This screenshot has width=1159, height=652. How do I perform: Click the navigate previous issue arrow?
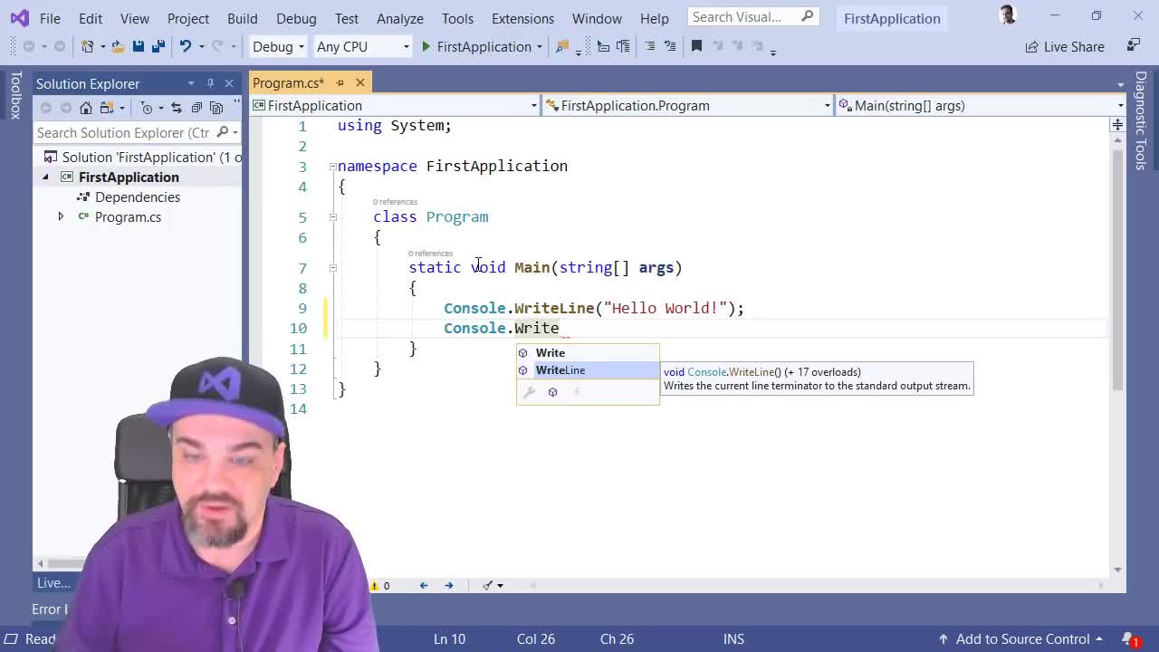pyautogui.click(x=424, y=586)
